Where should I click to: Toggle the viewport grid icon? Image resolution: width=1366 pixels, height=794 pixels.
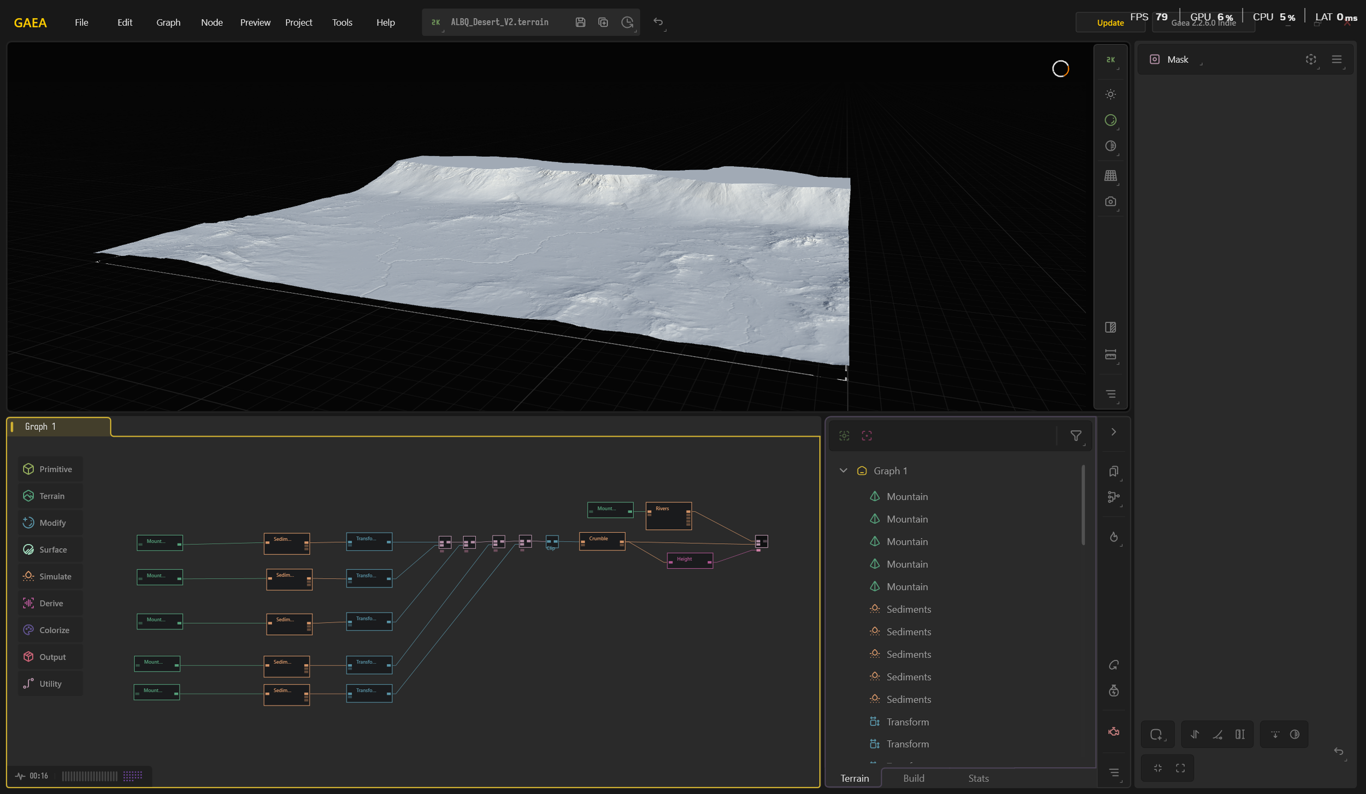pyautogui.click(x=1110, y=175)
